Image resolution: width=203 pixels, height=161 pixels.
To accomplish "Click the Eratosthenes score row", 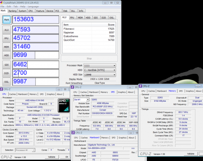I will tap(89, 36).
